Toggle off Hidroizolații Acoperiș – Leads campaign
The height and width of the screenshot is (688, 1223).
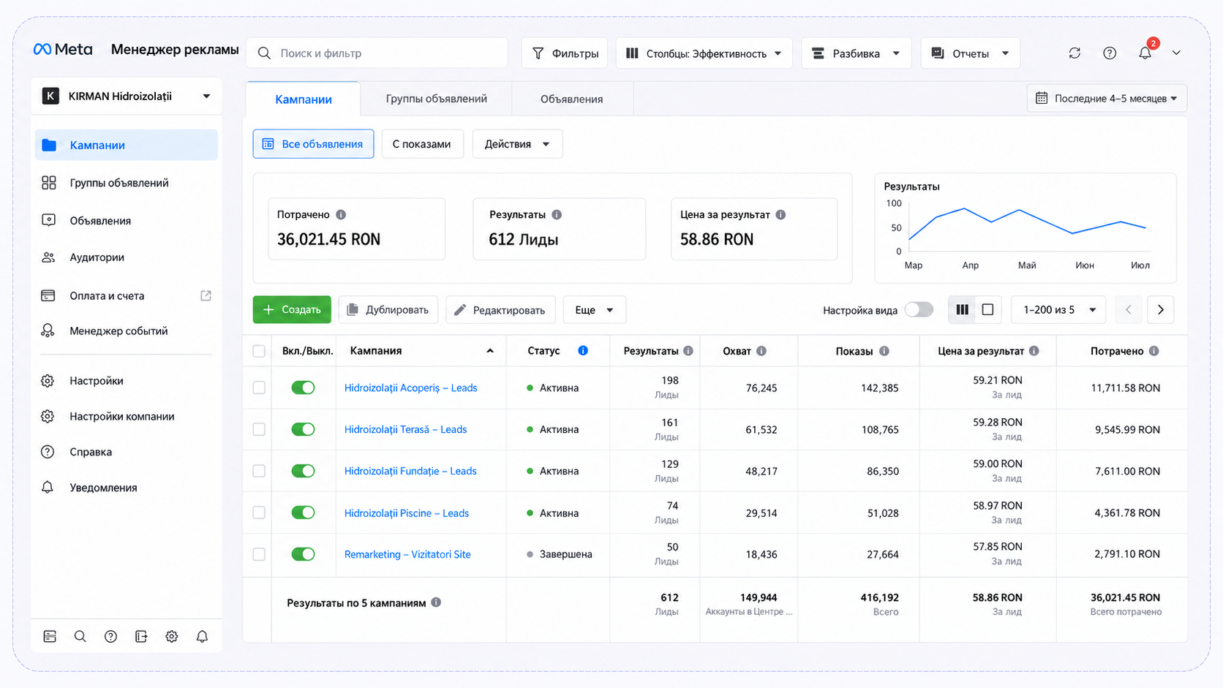[x=303, y=388]
